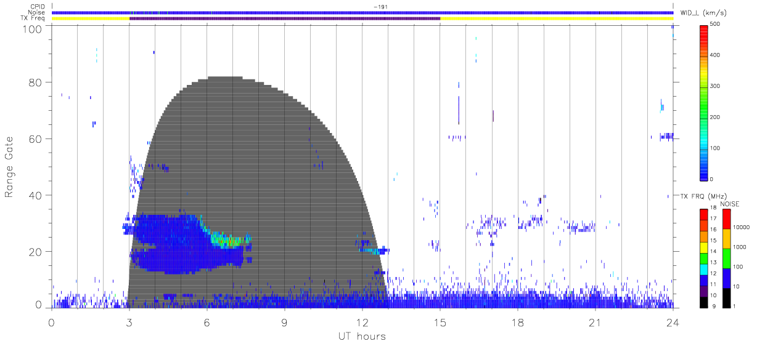Screen dimensions: 757x349
Task: Click the green swatch of NOISE legend
Action: (726, 258)
